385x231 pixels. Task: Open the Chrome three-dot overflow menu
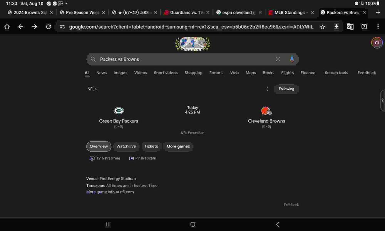[x=378, y=27]
